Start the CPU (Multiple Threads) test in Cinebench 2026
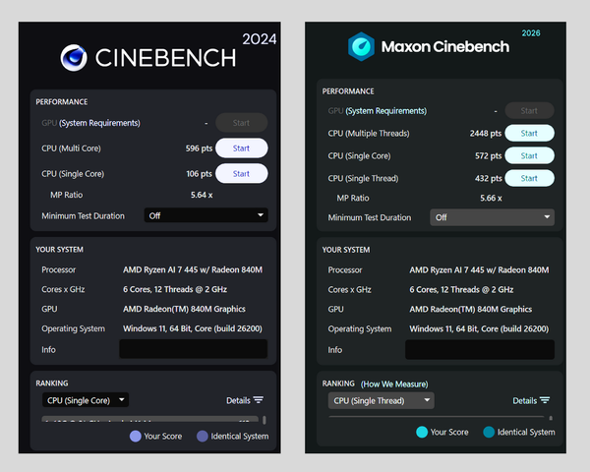 coord(529,134)
